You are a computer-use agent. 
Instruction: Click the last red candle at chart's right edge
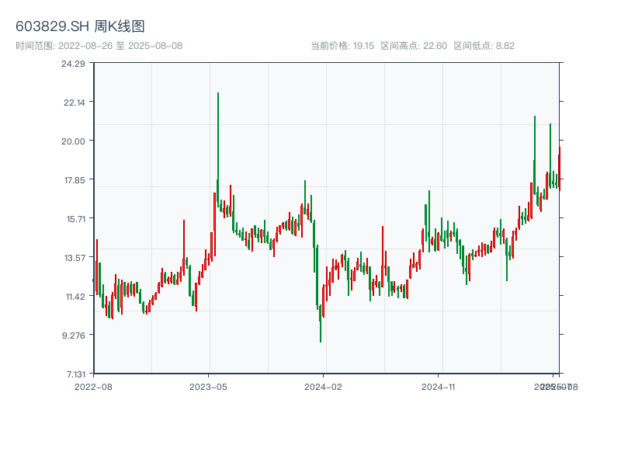pos(560,169)
